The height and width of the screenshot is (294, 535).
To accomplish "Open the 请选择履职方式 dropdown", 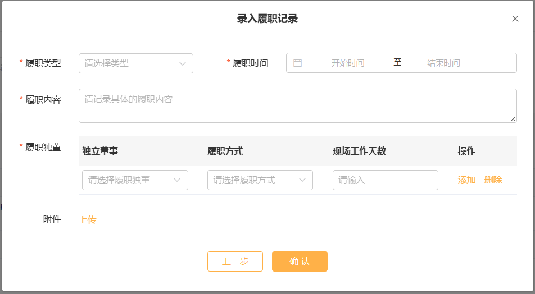I will point(260,180).
